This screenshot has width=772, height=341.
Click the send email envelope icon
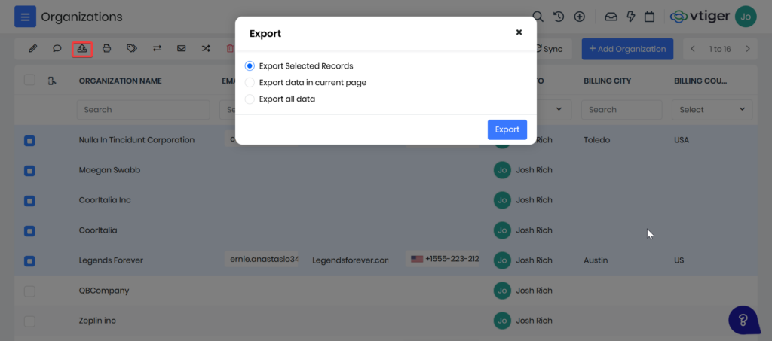coord(181,49)
